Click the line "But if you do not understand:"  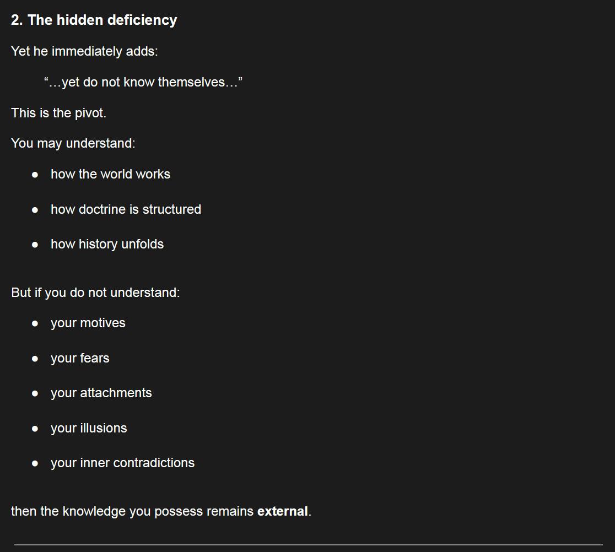click(95, 293)
